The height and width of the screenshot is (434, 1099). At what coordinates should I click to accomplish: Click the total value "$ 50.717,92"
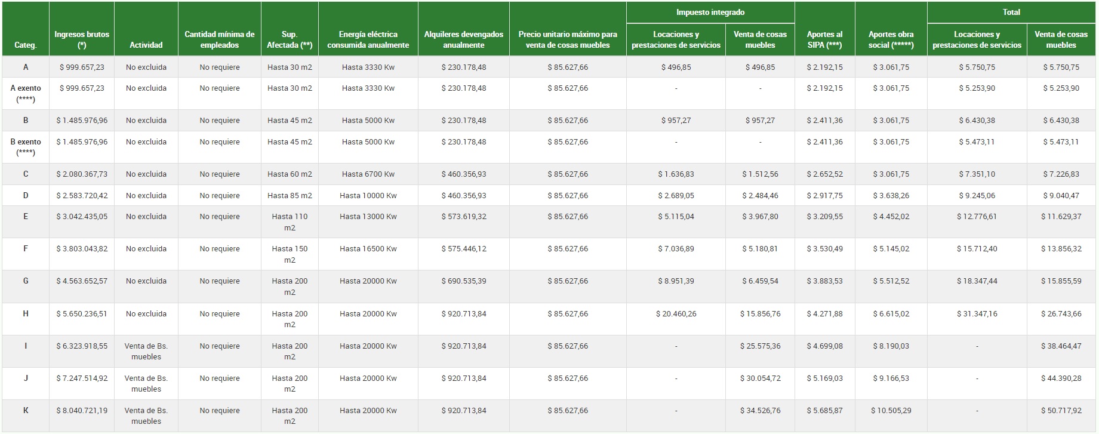click(1061, 411)
